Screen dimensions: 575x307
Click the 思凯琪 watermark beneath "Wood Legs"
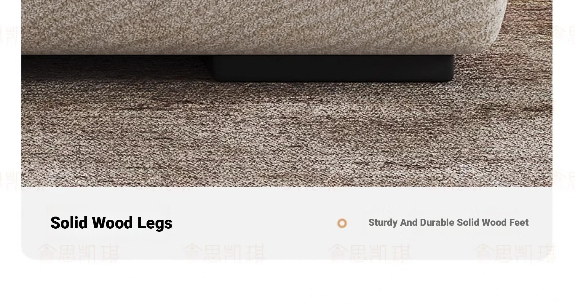(235, 253)
